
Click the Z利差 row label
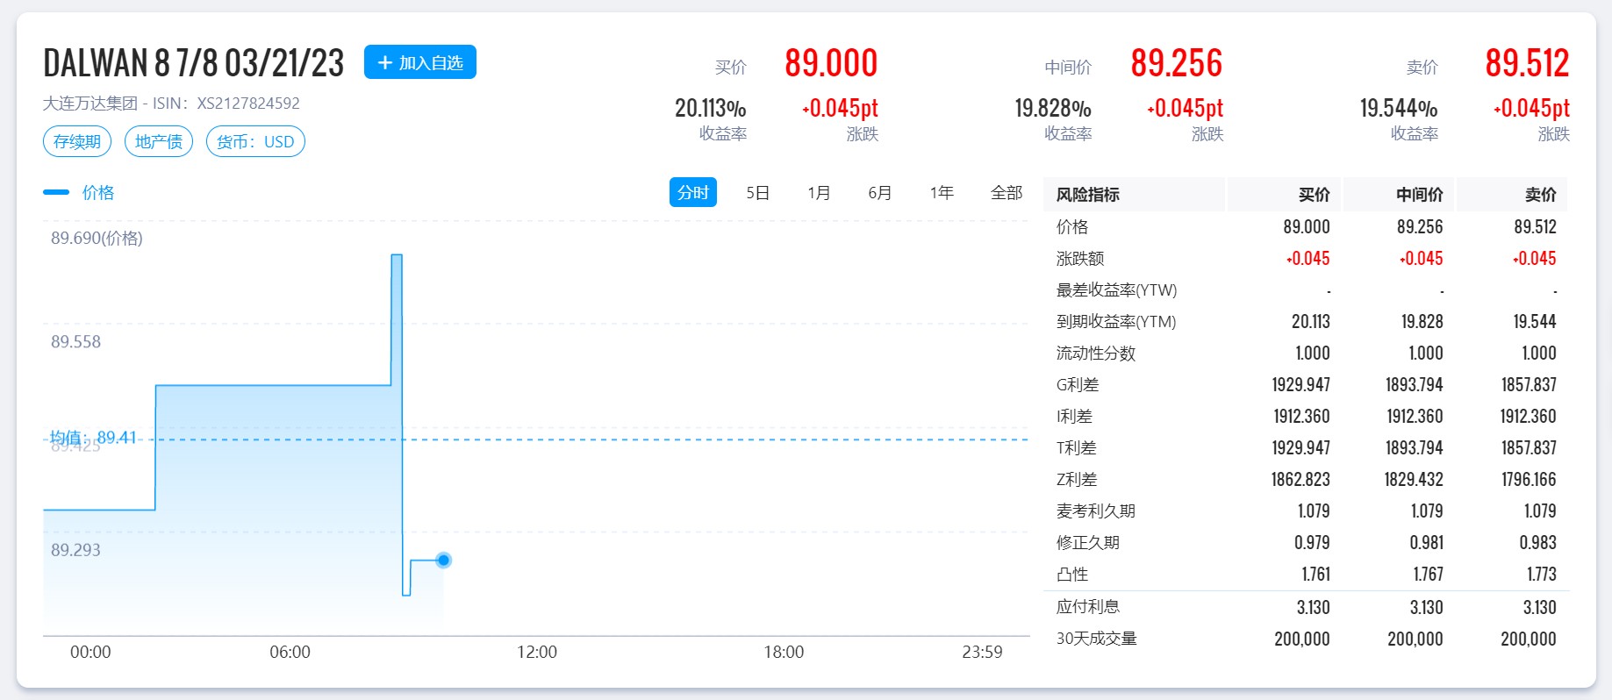click(x=1077, y=480)
